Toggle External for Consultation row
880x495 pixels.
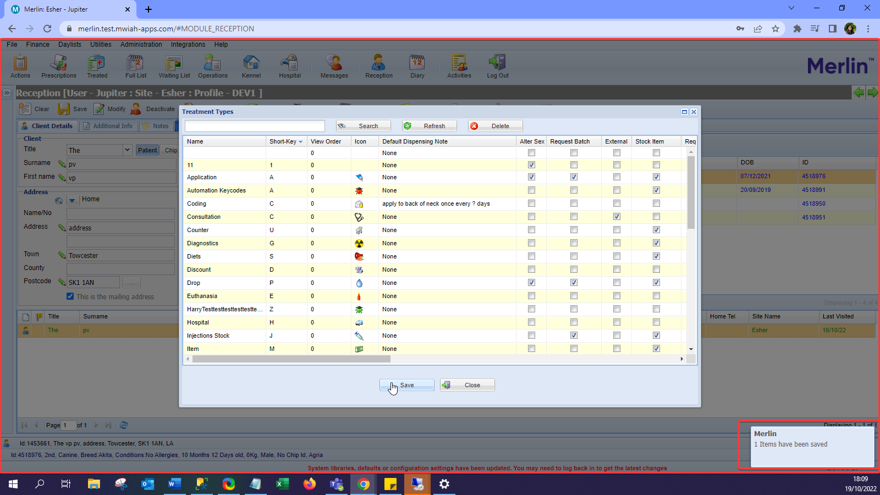point(617,217)
